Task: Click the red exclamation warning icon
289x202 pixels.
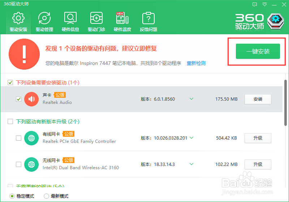Action: (x=24, y=54)
